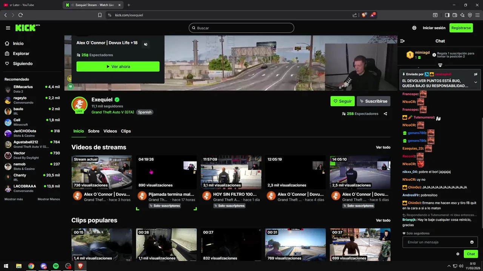Switch to the Videos tab
The image size is (483, 271).
click(x=110, y=131)
